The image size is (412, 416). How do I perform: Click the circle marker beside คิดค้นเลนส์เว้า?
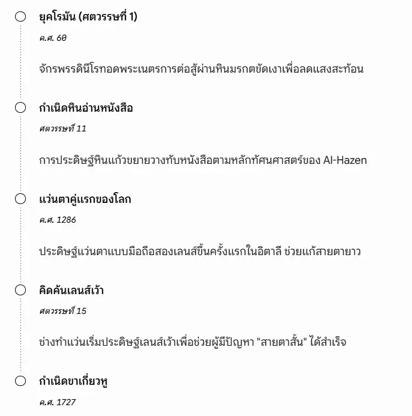(x=20, y=290)
